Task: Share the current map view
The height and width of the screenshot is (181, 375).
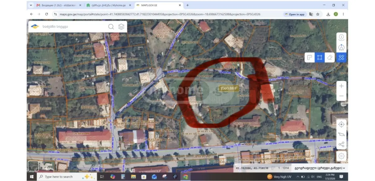Action: point(341,144)
